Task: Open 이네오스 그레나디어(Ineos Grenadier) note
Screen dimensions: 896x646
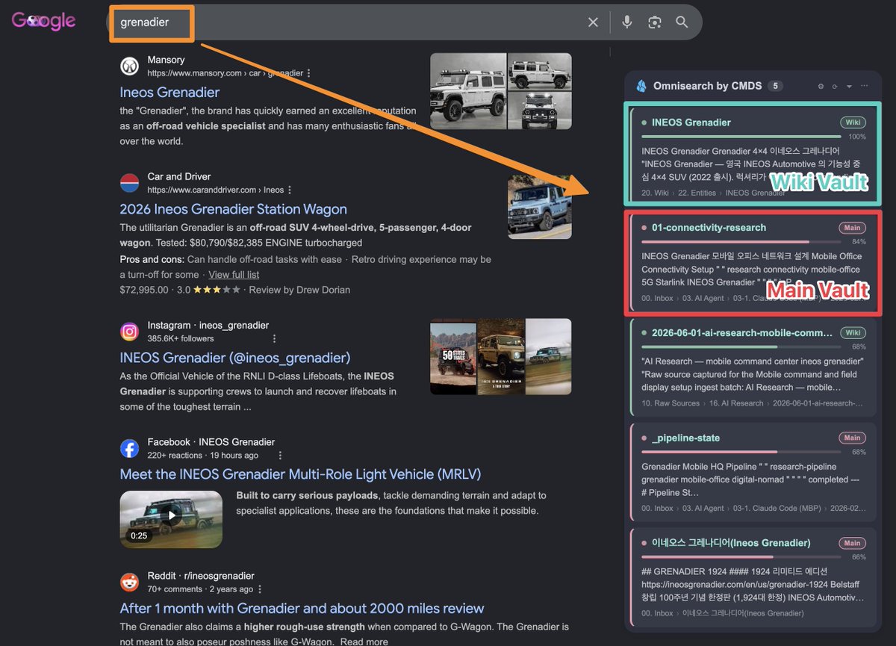Action: (731, 543)
